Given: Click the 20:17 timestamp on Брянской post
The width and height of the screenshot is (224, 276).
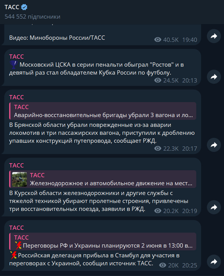Looking at the screenshot, I should tap(190, 149).
